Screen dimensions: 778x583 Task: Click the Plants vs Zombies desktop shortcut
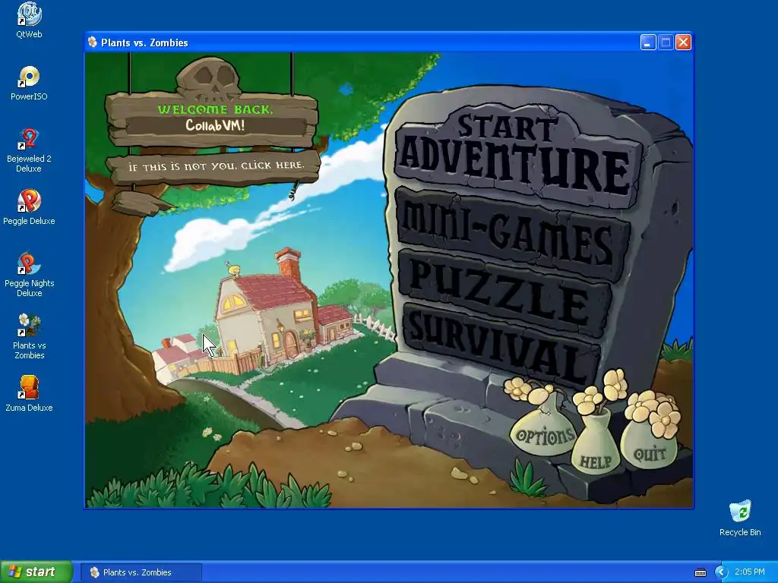click(x=29, y=336)
